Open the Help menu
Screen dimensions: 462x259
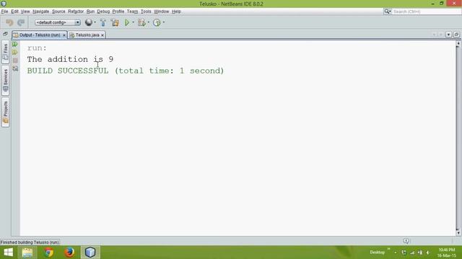click(176, 12)
